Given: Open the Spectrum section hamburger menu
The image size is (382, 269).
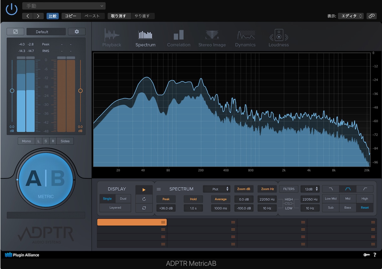Looking at the screenshot, I should coord(159,189).
